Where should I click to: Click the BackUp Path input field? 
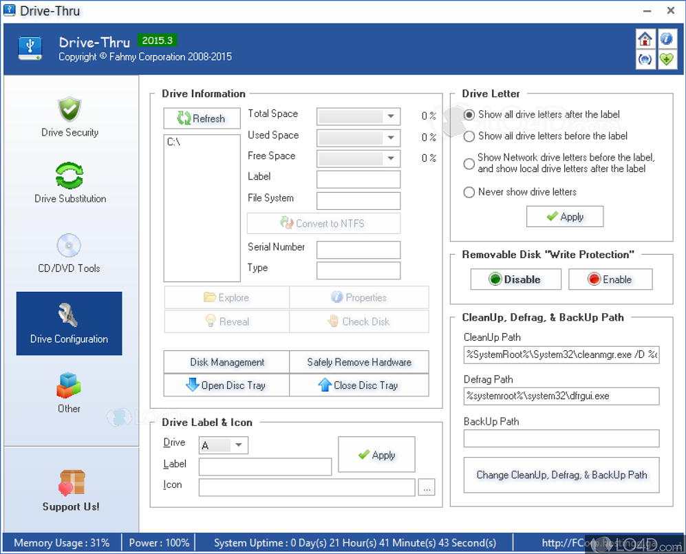pos(561,438)
